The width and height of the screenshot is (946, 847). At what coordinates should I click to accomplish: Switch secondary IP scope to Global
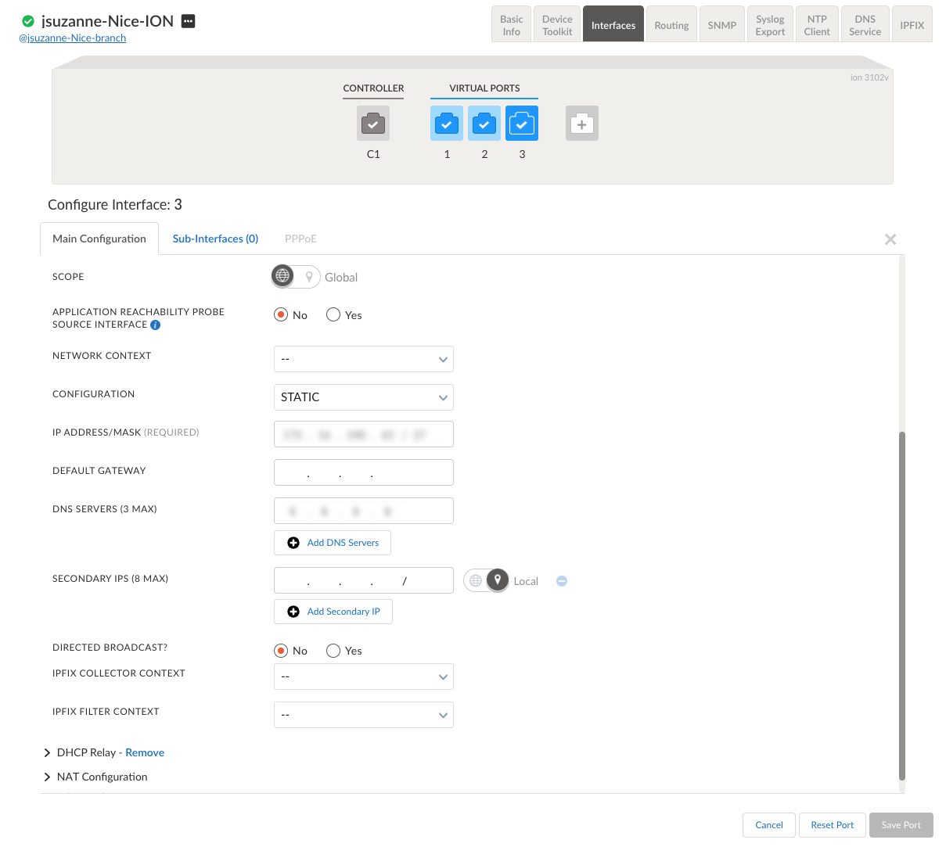point(476,580)
